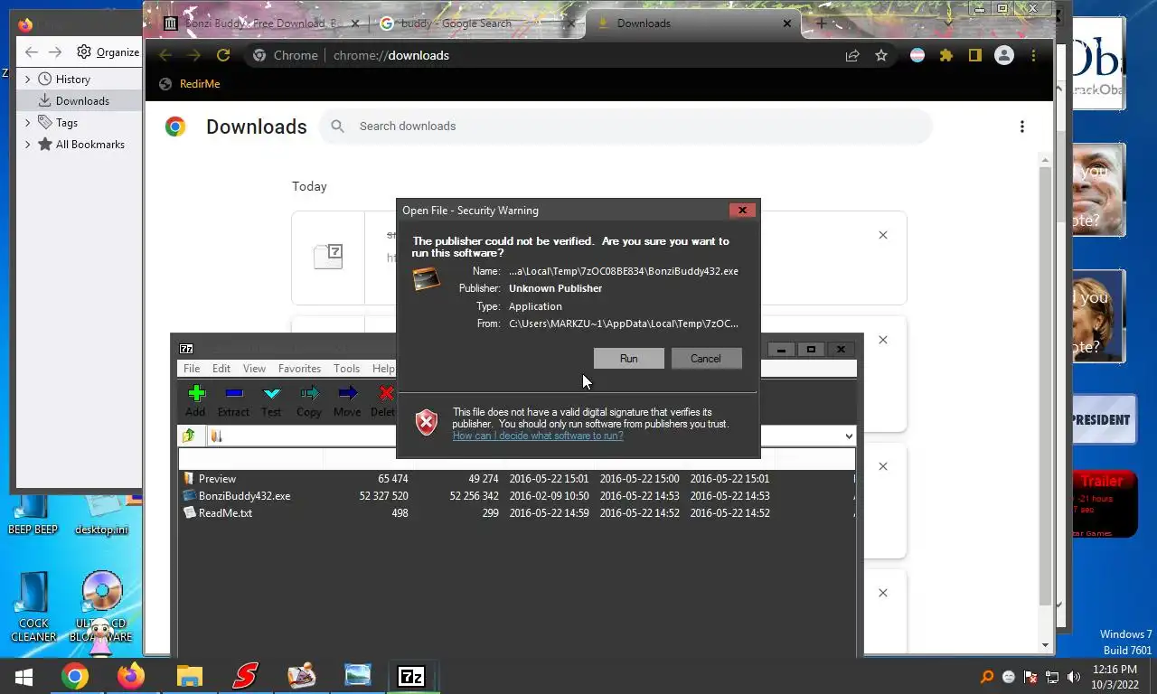The image size is (1157, 694).
Task: Click Chrome share page icon
Action: 852,55
